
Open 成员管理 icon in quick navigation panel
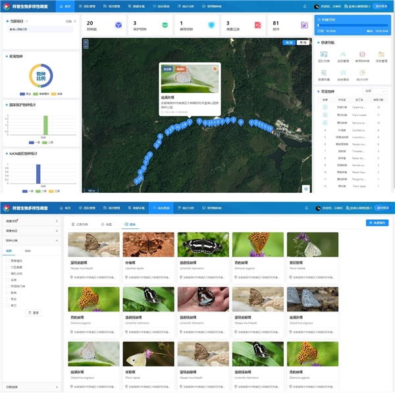point(343,54)
